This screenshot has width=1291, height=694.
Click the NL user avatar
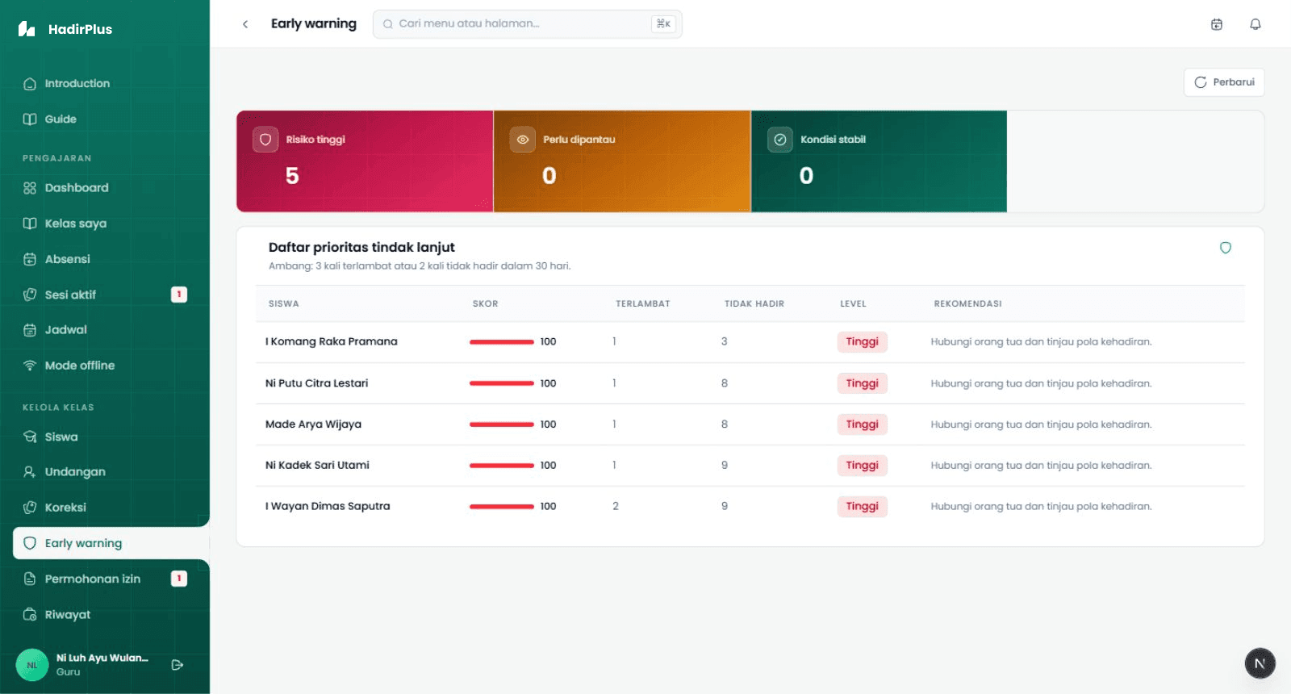click(x=32, y=665)
